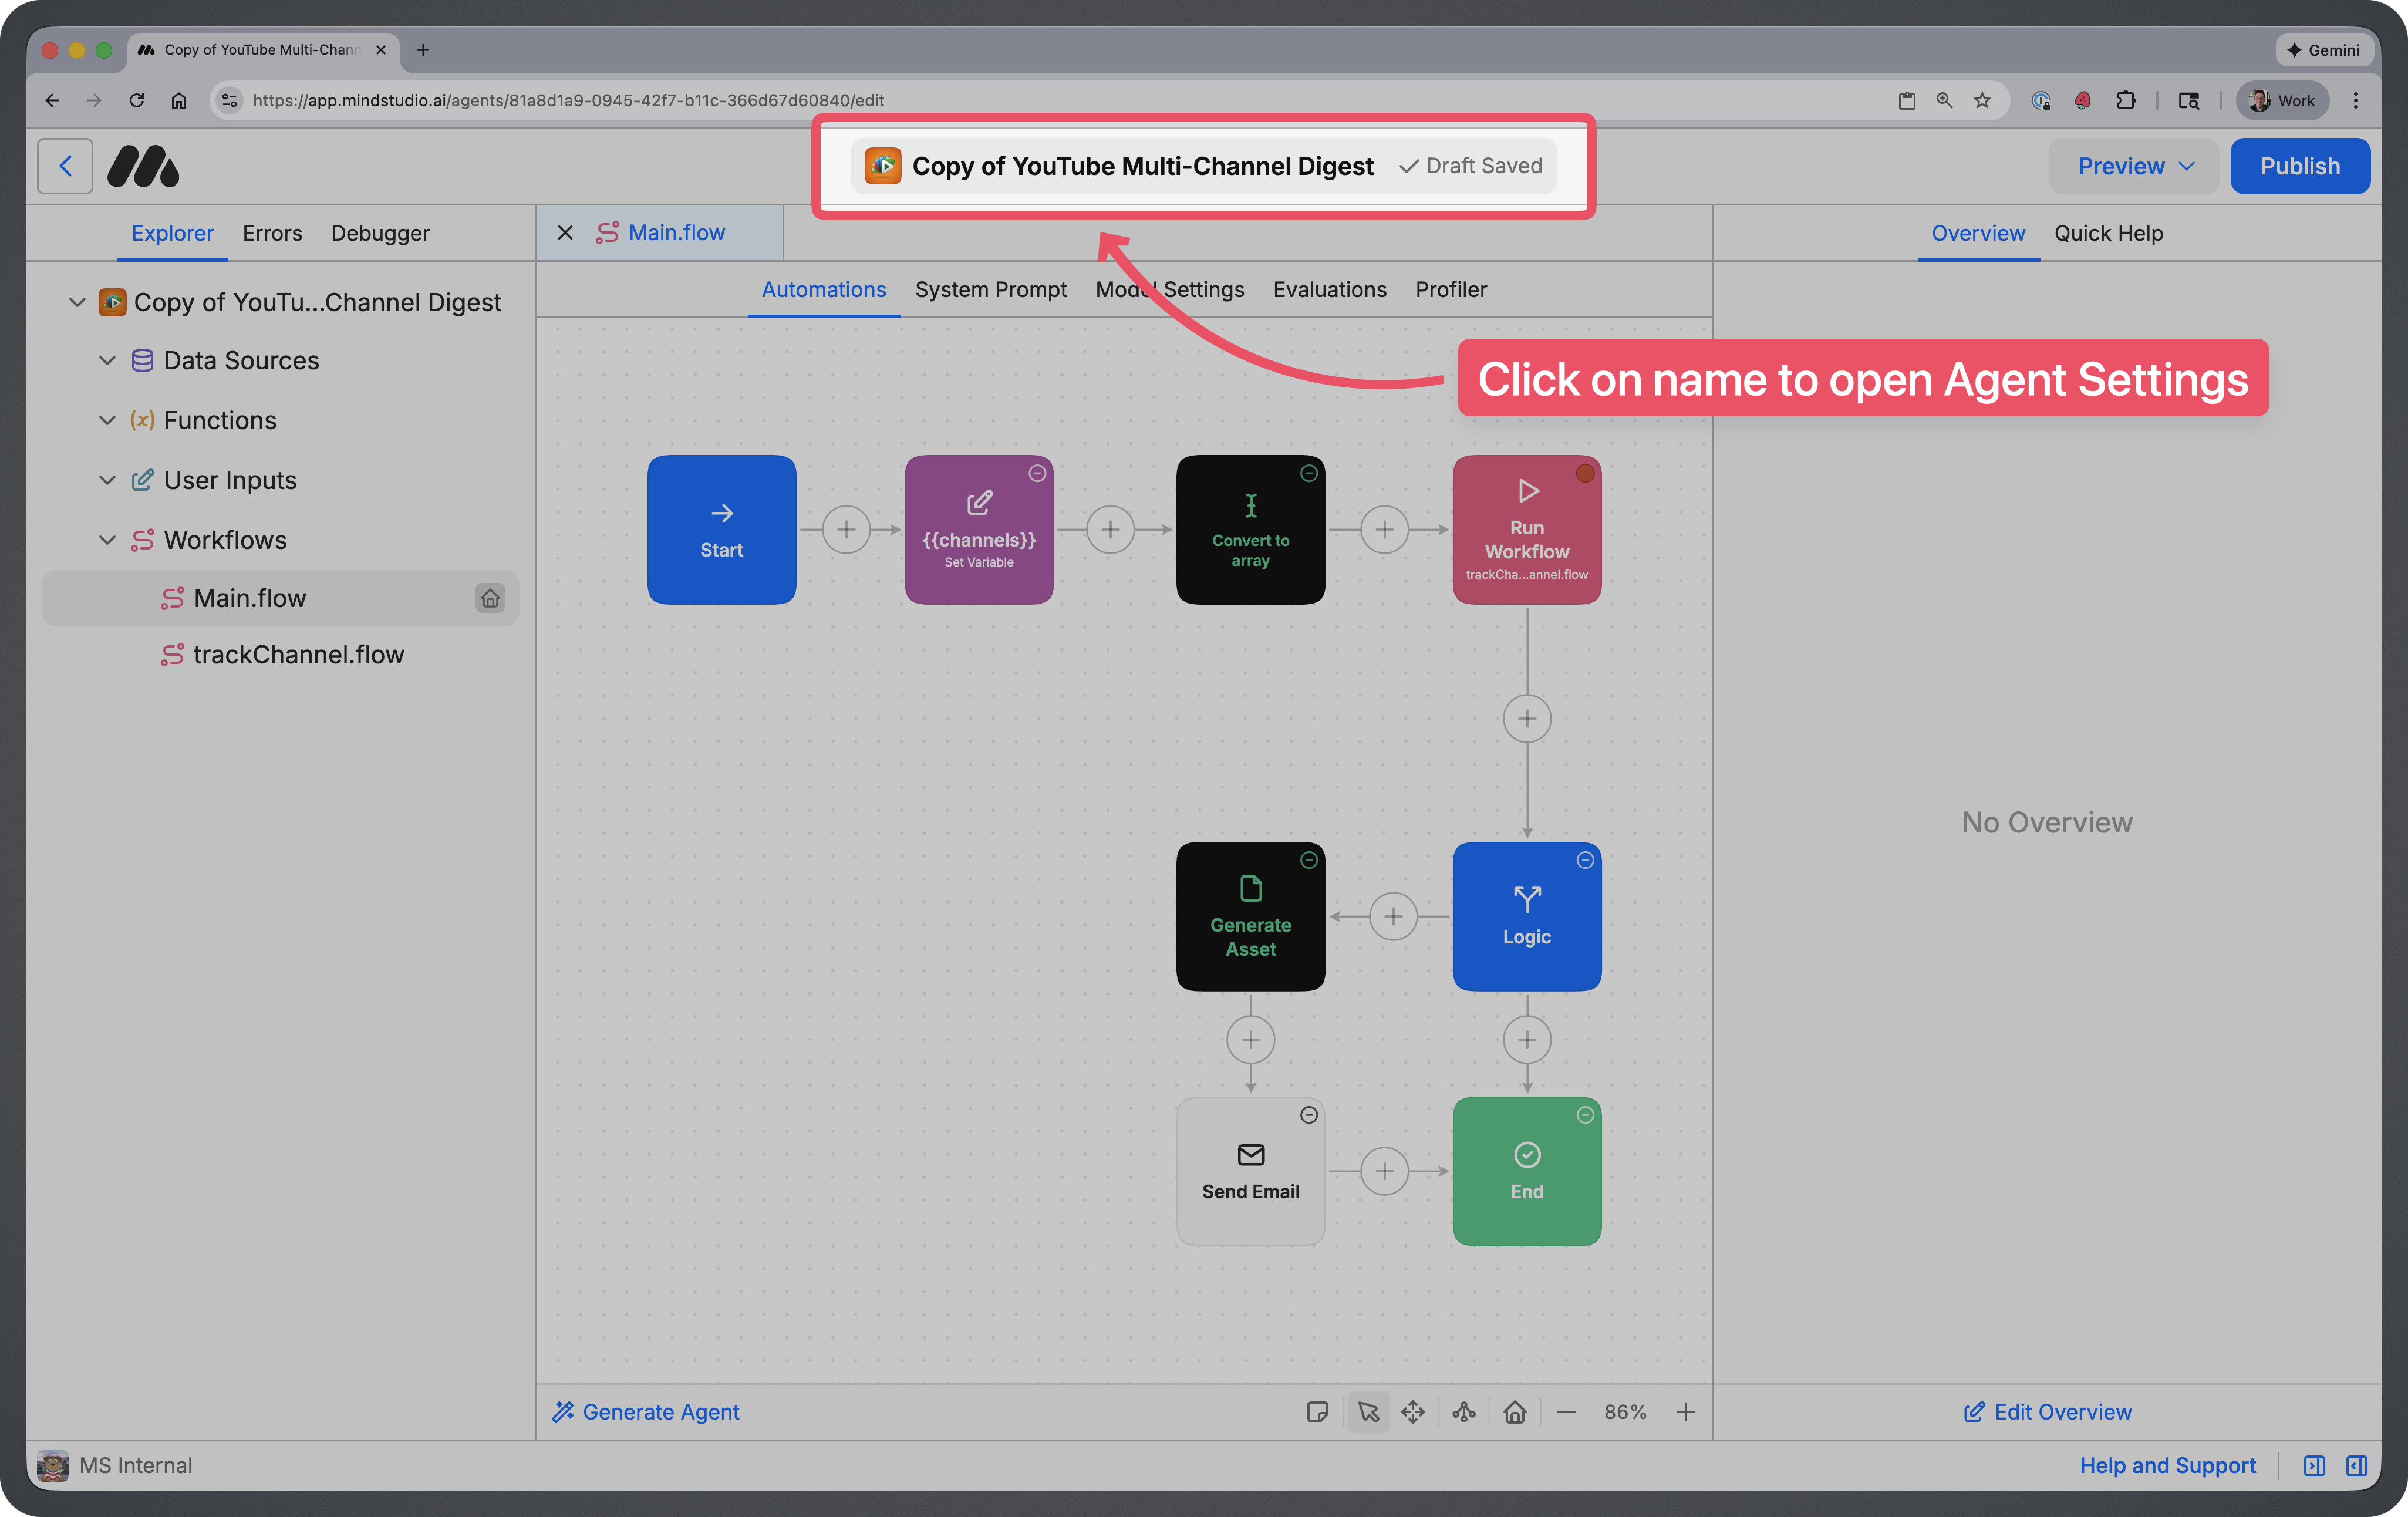Collapse the minimap panel with the disable toggle
The width and height of the screenshot is (2408, 1517).
click(2314, 1465)
